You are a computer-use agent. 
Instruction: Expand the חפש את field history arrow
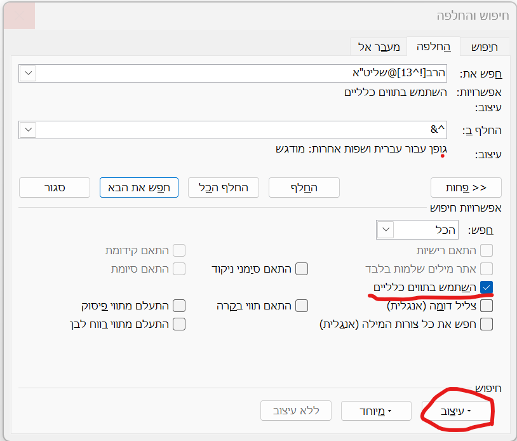29,73
